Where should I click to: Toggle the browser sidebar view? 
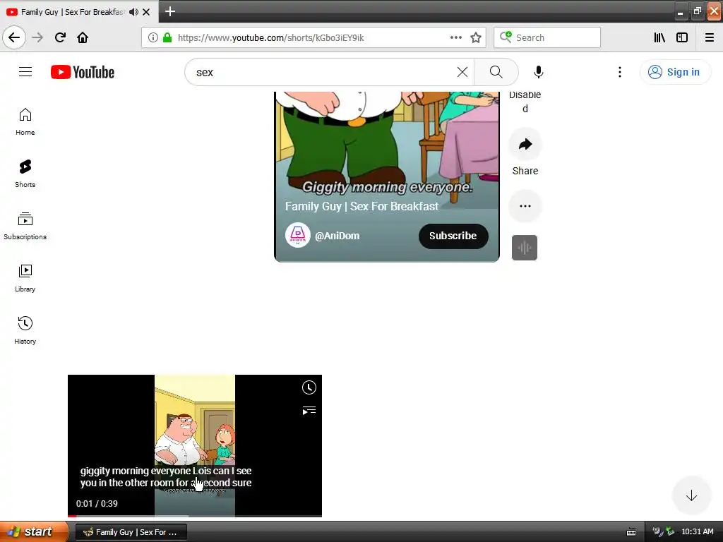point(682,37)
